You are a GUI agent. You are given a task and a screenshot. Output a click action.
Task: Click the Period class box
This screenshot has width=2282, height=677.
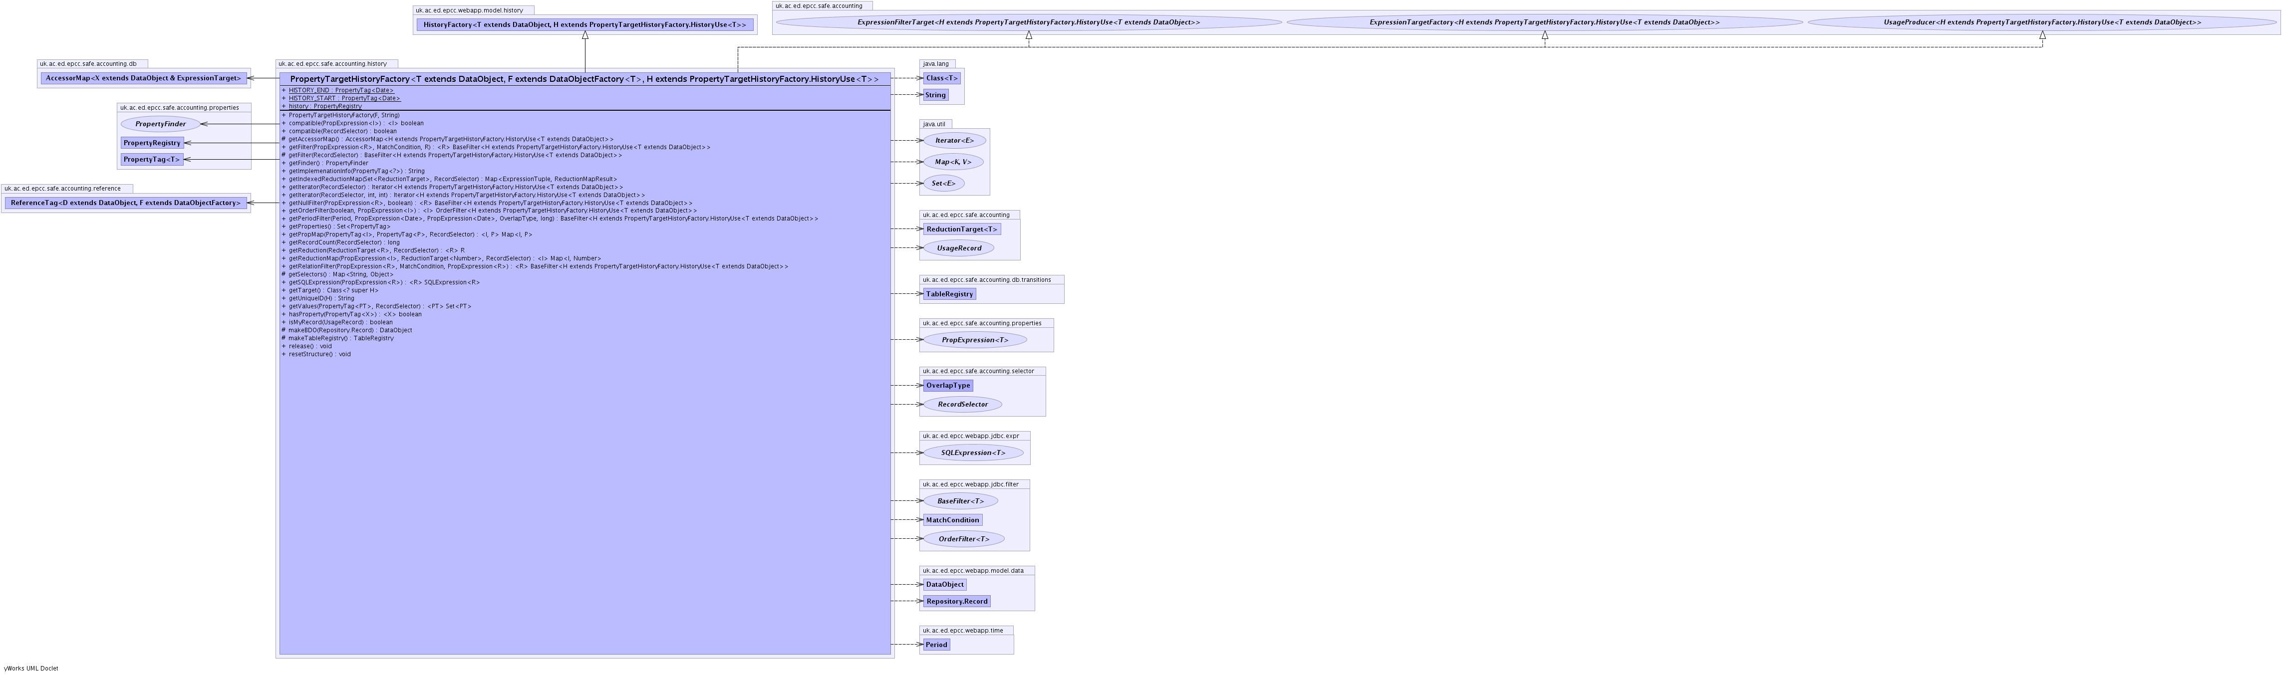(x=936, y=644)
